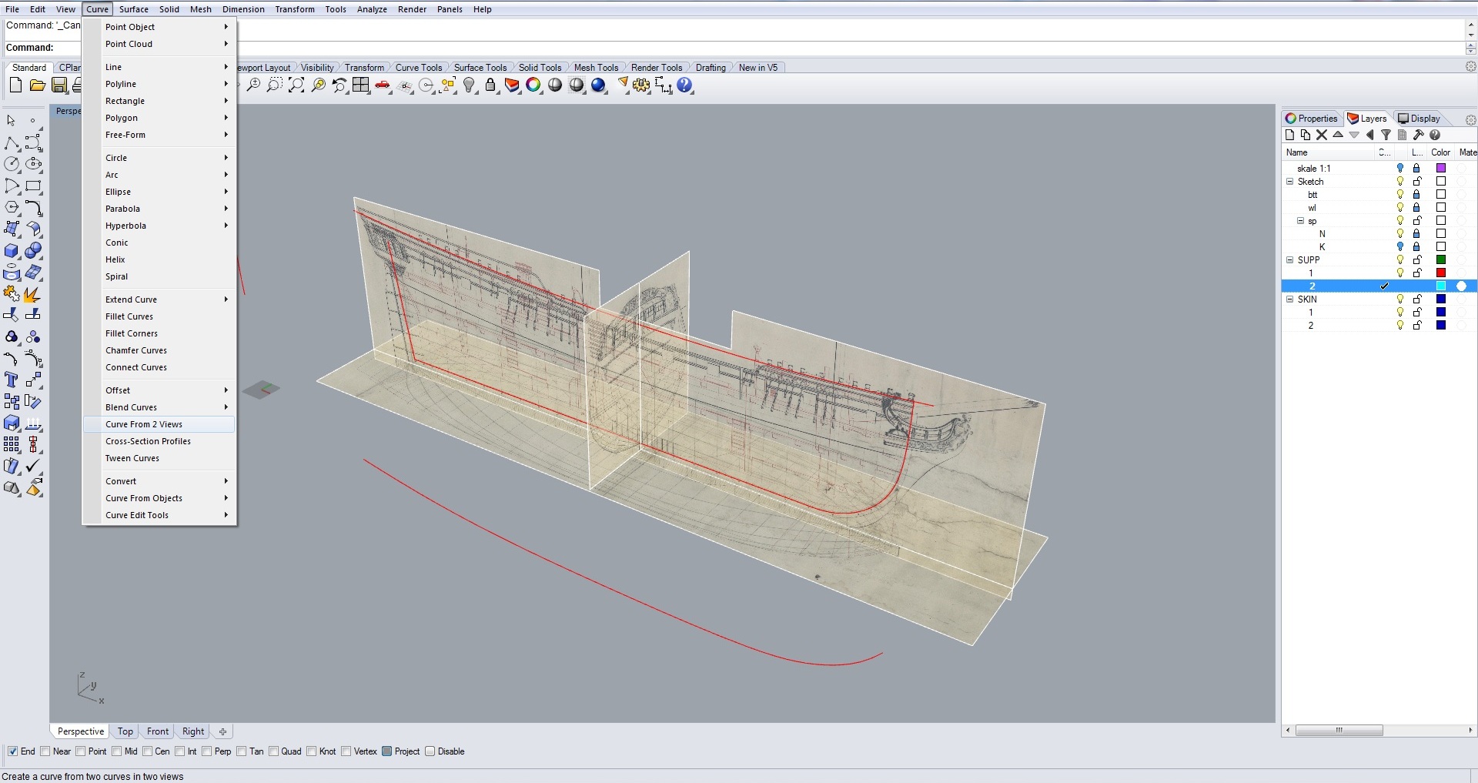Click the purple color swatch of skale 1:1
This screenshot has width=1478, height=783.
(1441, 169)
